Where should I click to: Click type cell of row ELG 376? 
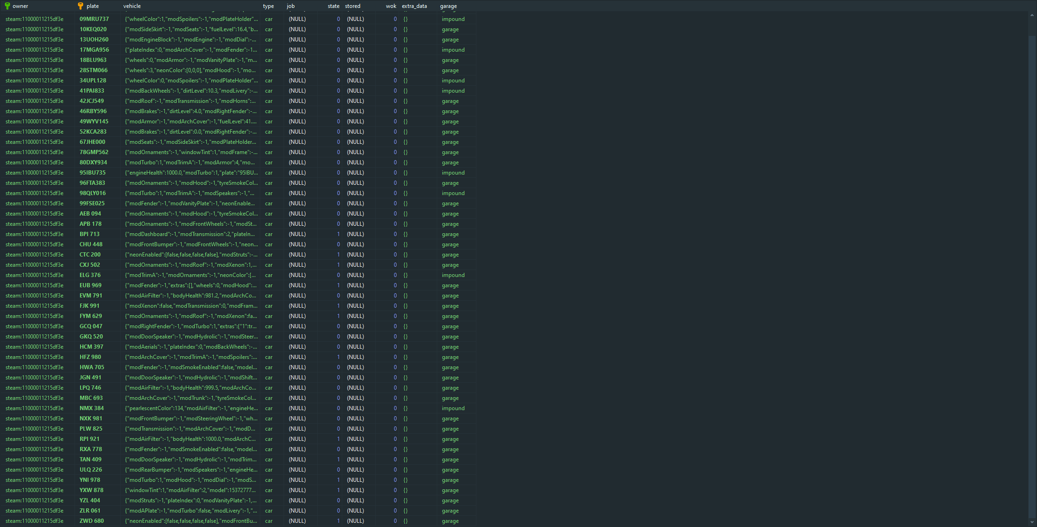(269, 275)
